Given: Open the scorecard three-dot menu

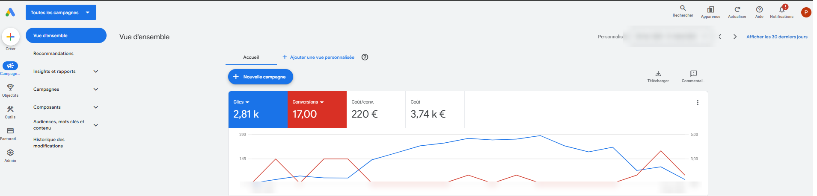Looking at the screenshot, I should [698, 103].
